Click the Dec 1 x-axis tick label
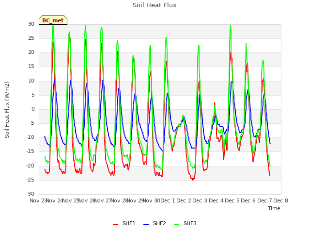310x233 pixels. (x=168, y=200)
